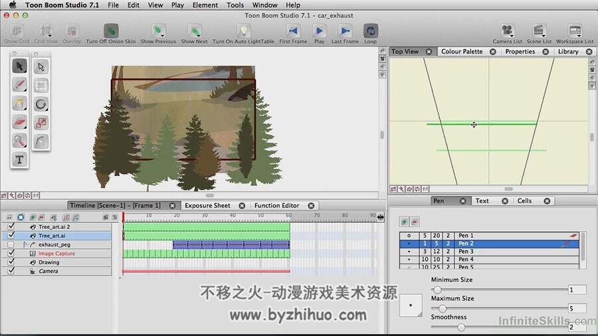Select Pen 1 preset row

489,236
